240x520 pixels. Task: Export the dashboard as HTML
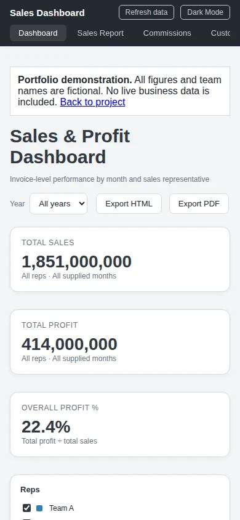(129, 203)
